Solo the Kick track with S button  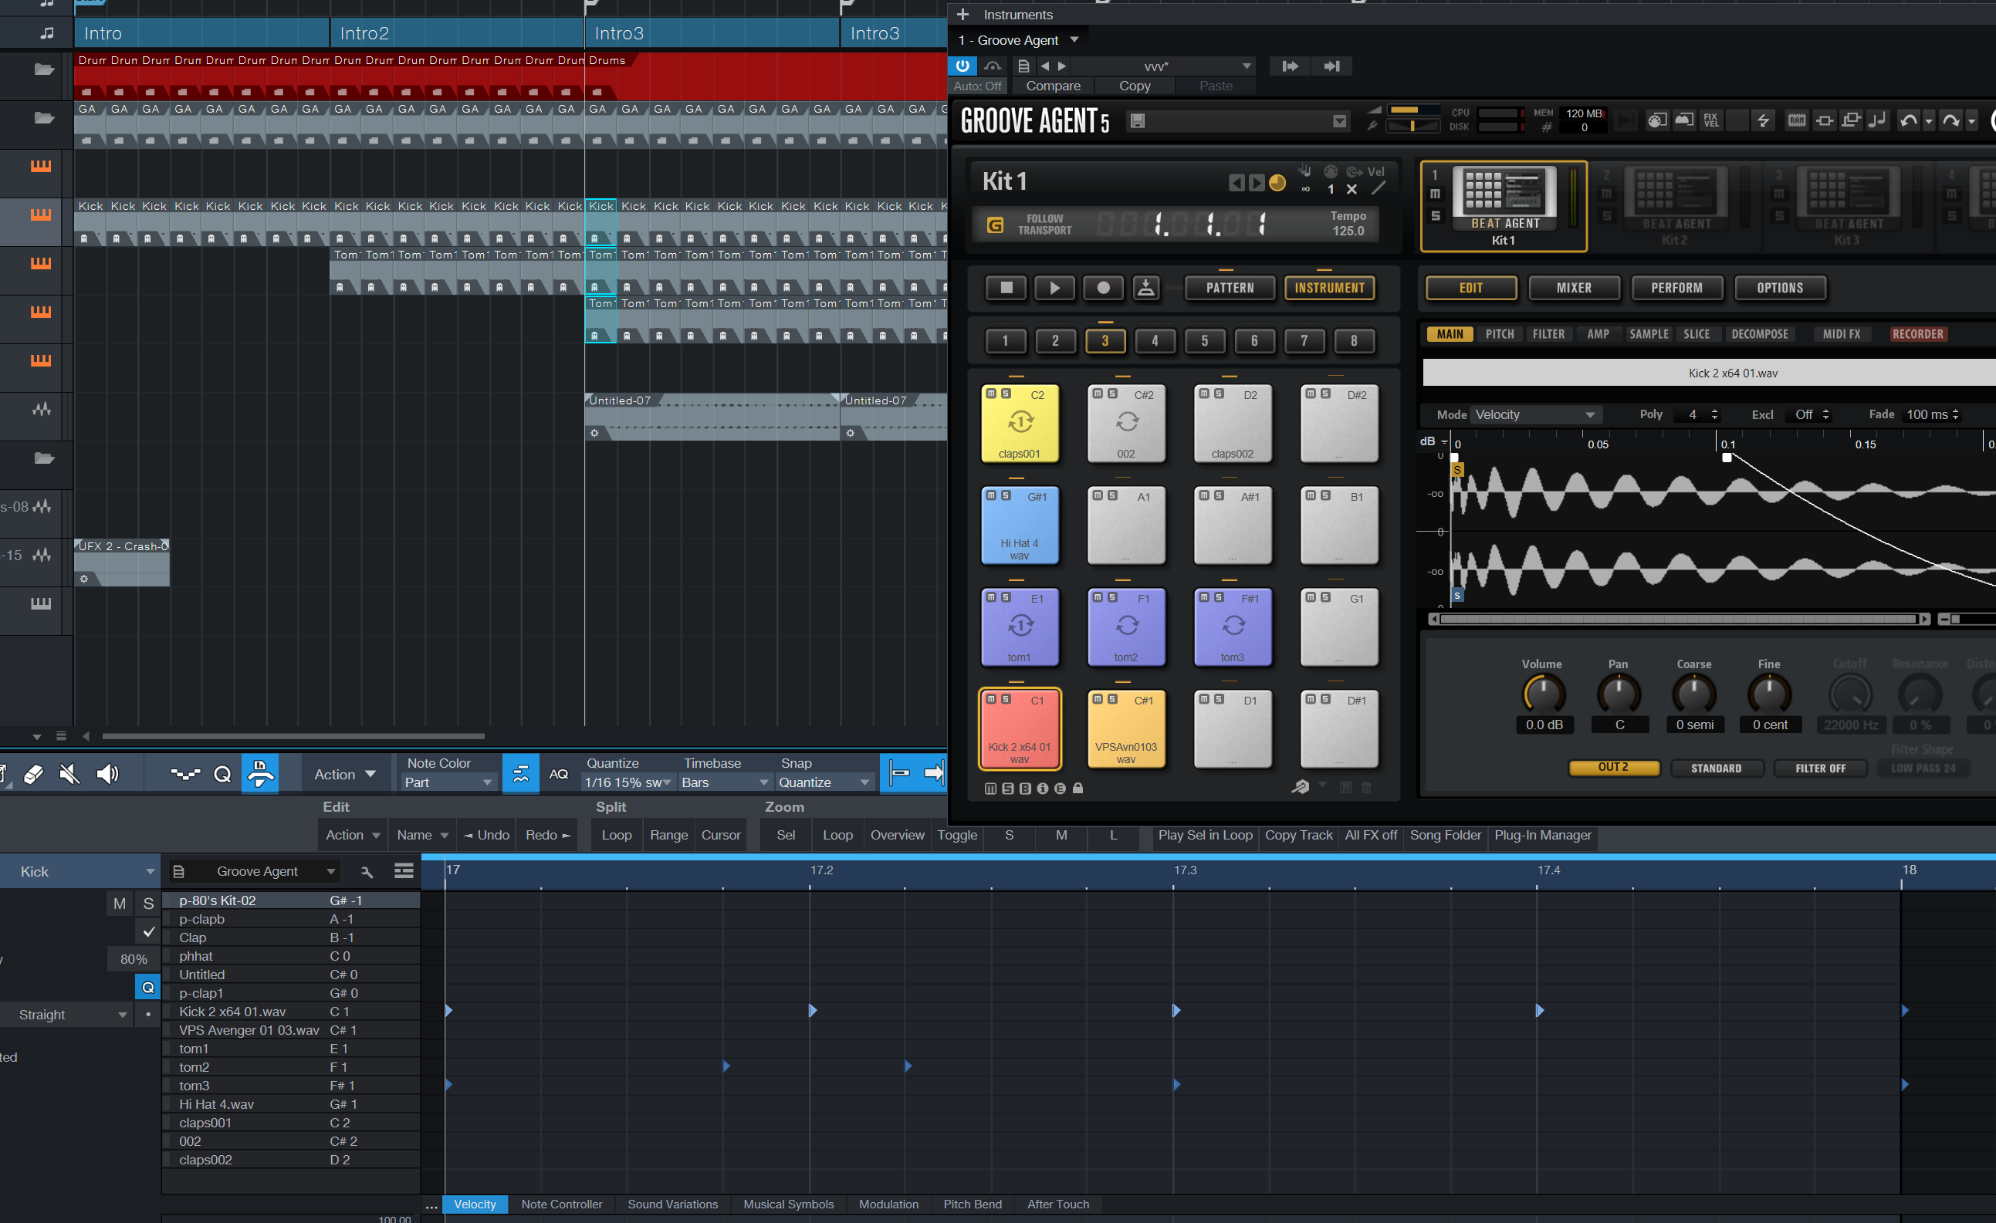(148, 903)
